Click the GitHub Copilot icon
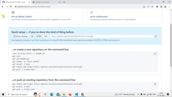 tap(13, 12)
